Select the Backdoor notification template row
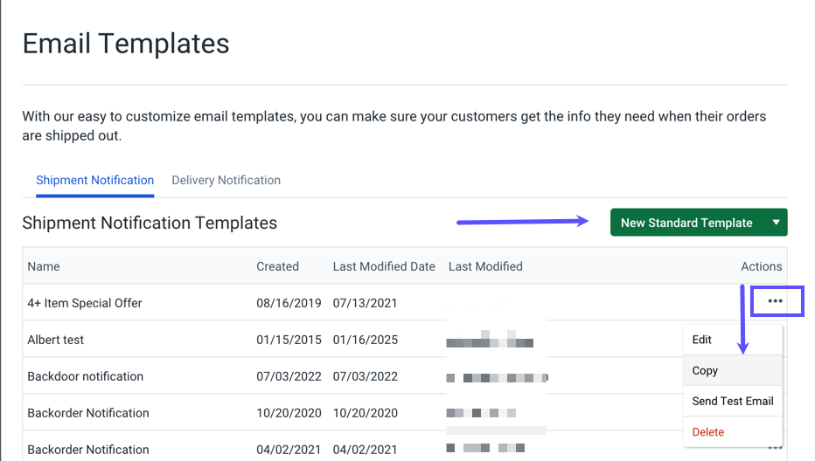Image resolution: width=815 pixels, height=461 pixels. tap(404, 376)
